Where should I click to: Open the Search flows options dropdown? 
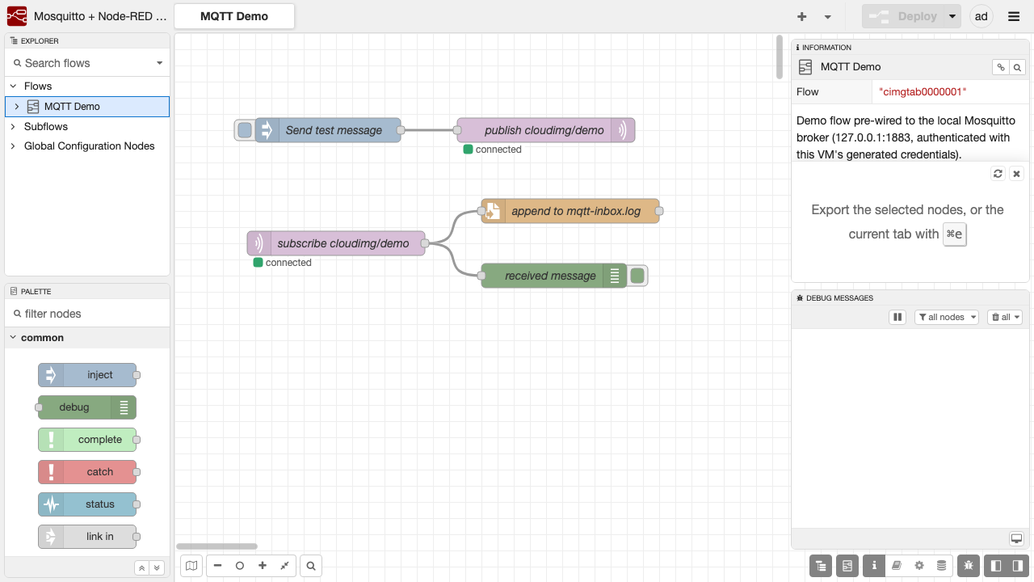(159, 63)
